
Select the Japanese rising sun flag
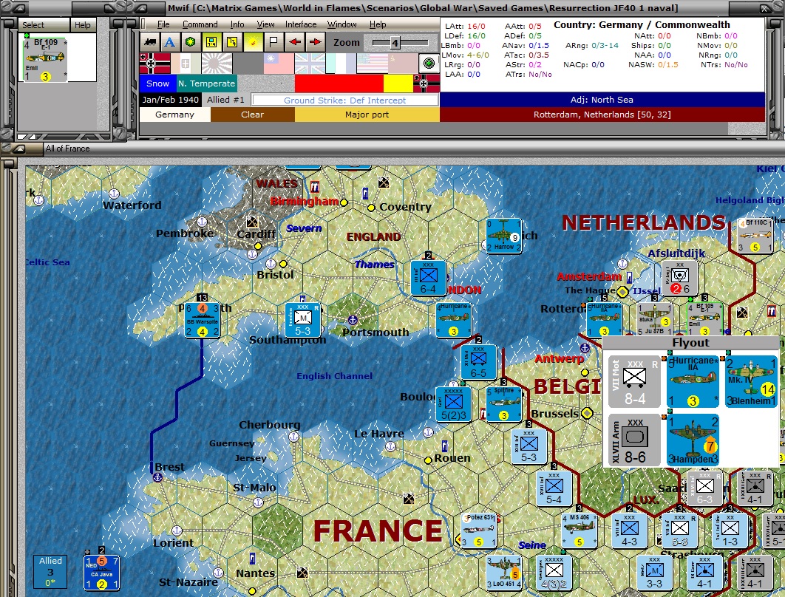click(217, 64)
